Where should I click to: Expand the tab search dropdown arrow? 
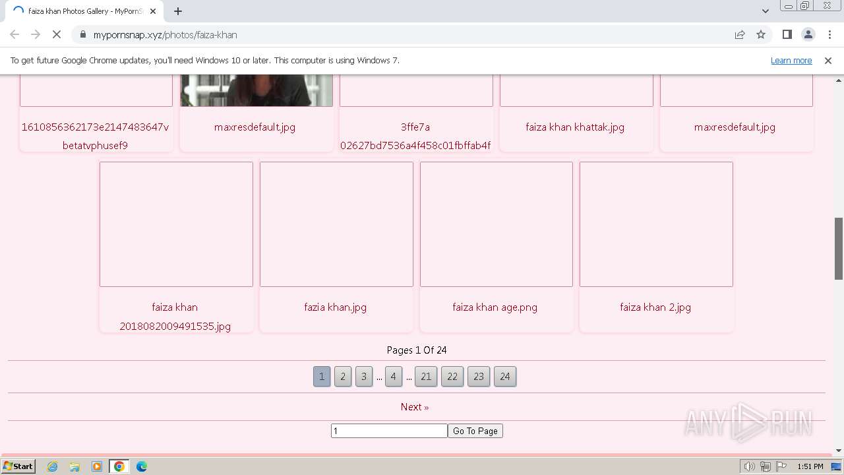coord(765,11)
